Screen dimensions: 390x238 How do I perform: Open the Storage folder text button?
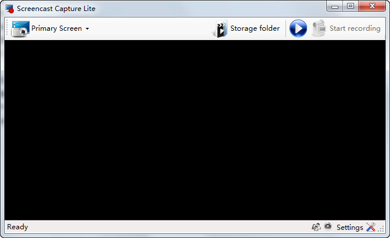(255, 28)
